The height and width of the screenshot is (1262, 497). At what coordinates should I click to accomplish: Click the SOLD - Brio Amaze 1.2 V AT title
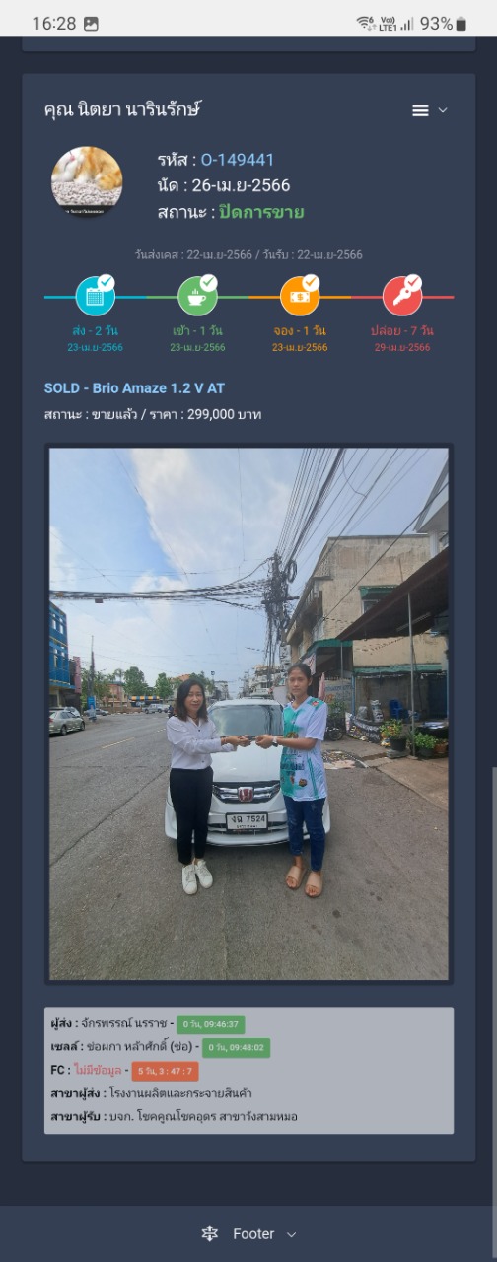pyautogui.click(x=134, y=388)
